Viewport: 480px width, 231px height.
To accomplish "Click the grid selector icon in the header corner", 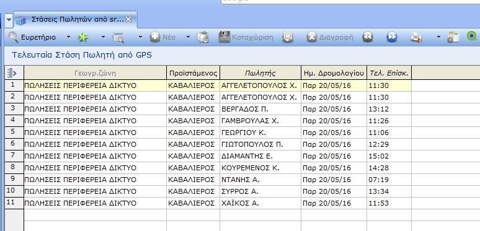I will pos(11,73).
